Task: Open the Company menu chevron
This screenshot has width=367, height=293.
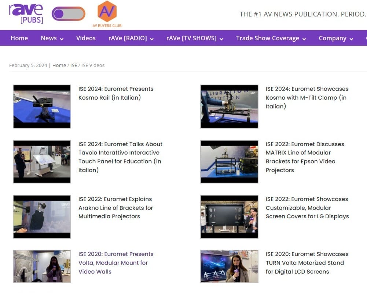Action: (351, 39)
